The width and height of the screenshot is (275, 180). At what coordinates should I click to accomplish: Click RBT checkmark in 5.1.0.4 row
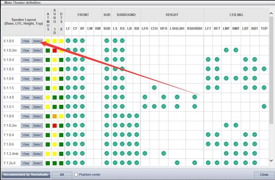tap(254, 59)
